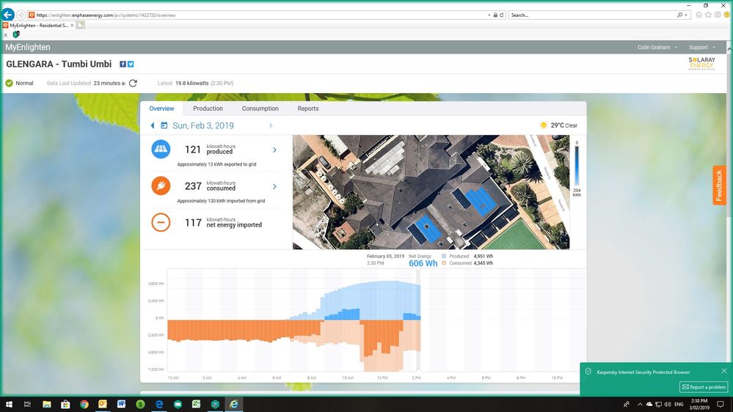733x412 pixels.
Task: Click the 2 PM marker on energy graph
Action: click(x=417, y=378)
